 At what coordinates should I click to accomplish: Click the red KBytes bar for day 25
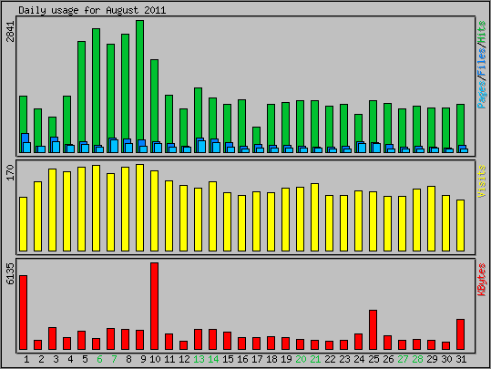[373, 330]
